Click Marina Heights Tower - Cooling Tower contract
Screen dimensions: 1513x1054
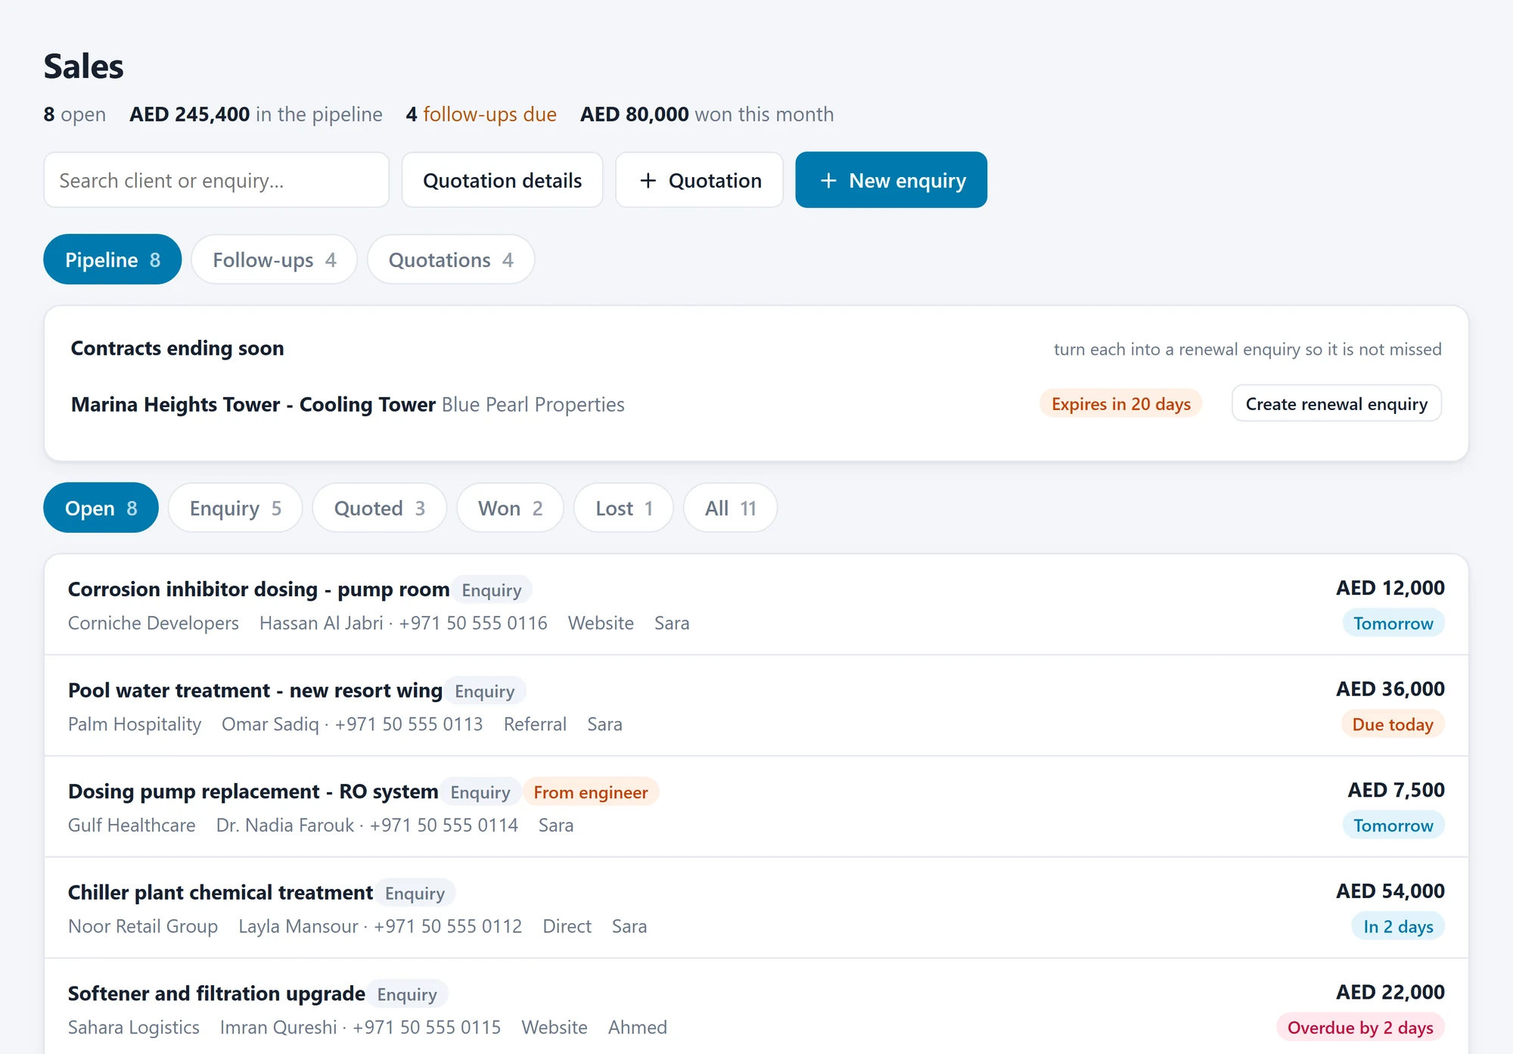[x=253, y=405]
